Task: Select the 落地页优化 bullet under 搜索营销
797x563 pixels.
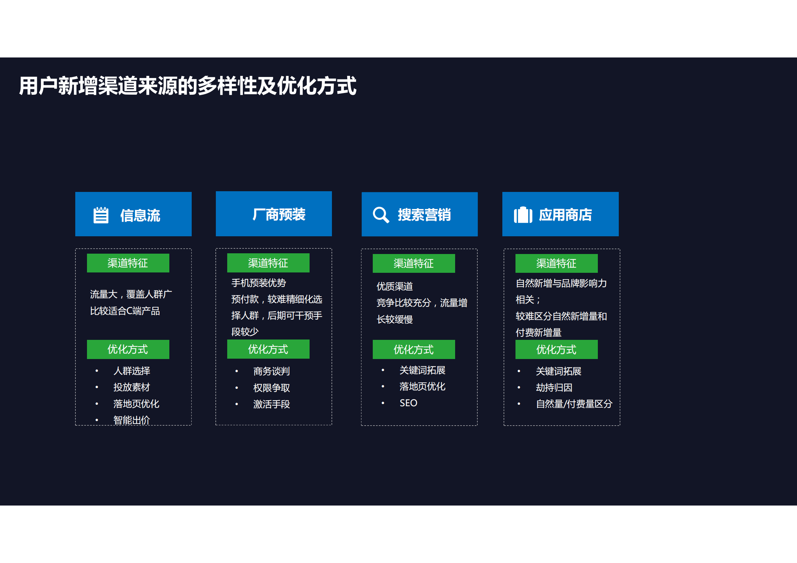Action: point(423,386)
